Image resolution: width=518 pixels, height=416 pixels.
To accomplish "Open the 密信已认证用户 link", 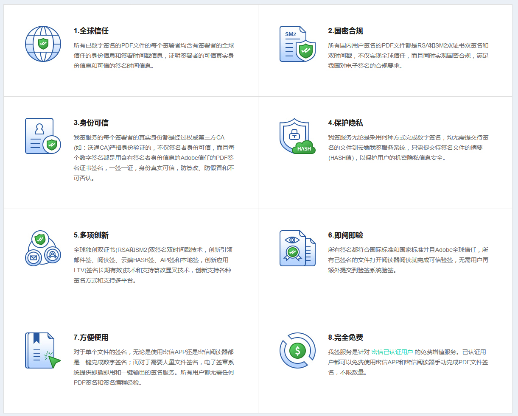I will pos(392,352).
